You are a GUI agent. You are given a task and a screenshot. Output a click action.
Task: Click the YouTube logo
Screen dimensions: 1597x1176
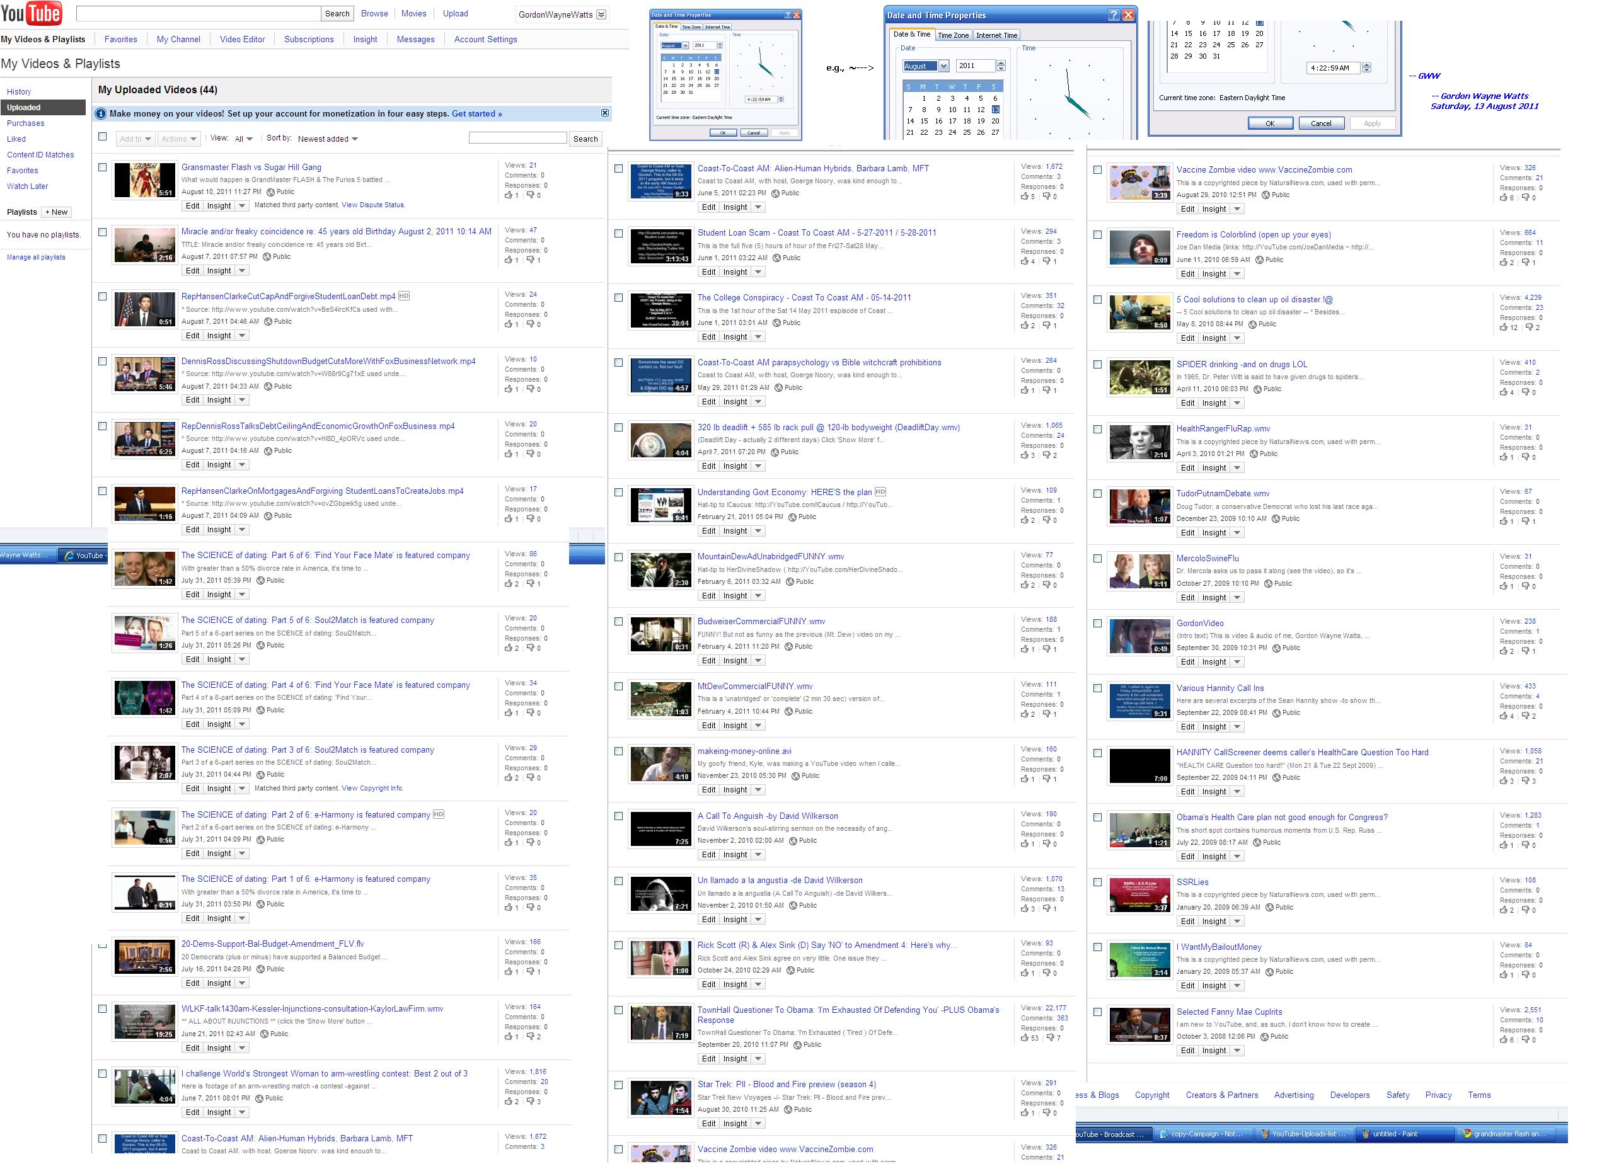32,13
